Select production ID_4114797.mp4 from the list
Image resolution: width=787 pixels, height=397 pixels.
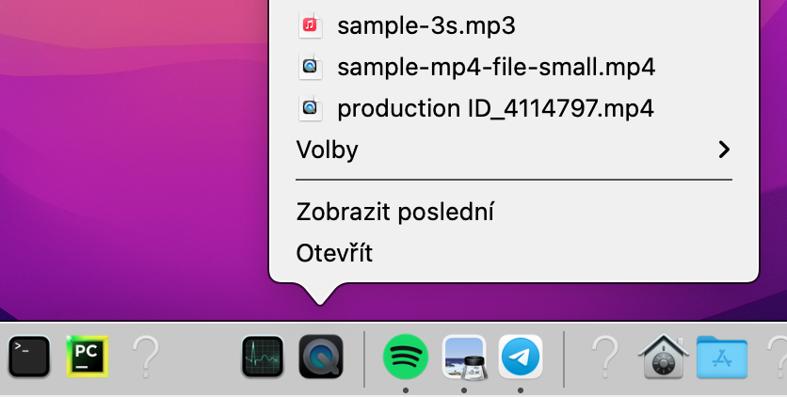(495, 108)
